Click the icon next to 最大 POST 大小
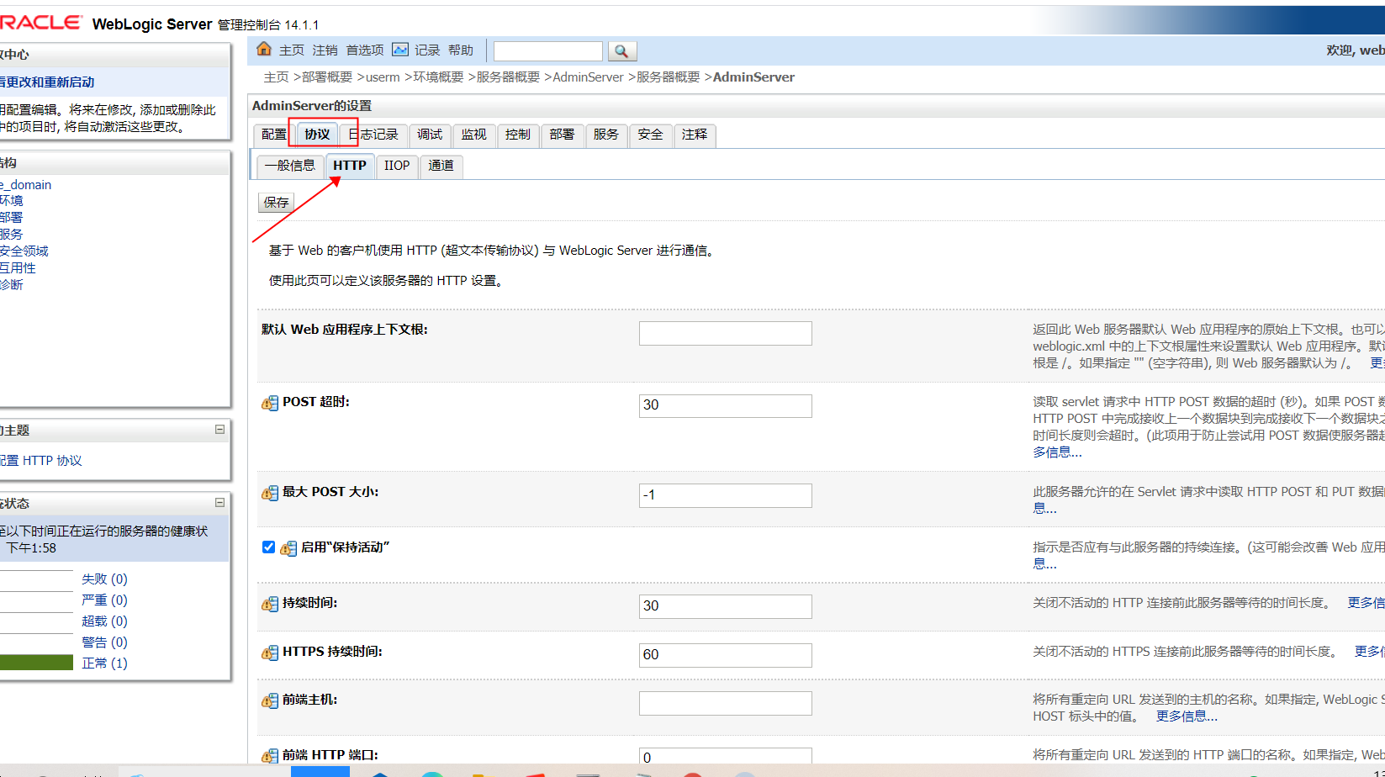Image resolution: width=1385 pixels, height=777 pixels. 269,493
